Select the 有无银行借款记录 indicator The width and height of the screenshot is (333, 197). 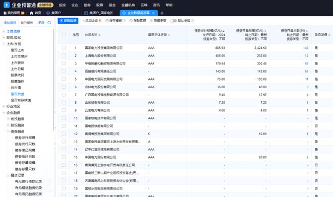pyautogui.click(x=28, y=181)
